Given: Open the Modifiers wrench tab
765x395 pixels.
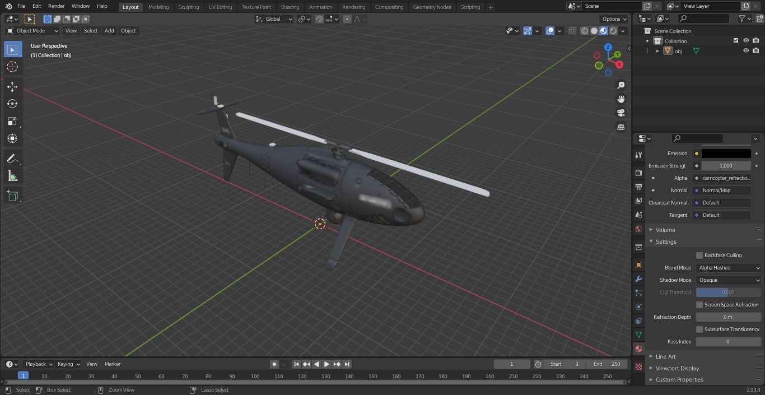Looking at the screenshot, I should coord(638,278).
